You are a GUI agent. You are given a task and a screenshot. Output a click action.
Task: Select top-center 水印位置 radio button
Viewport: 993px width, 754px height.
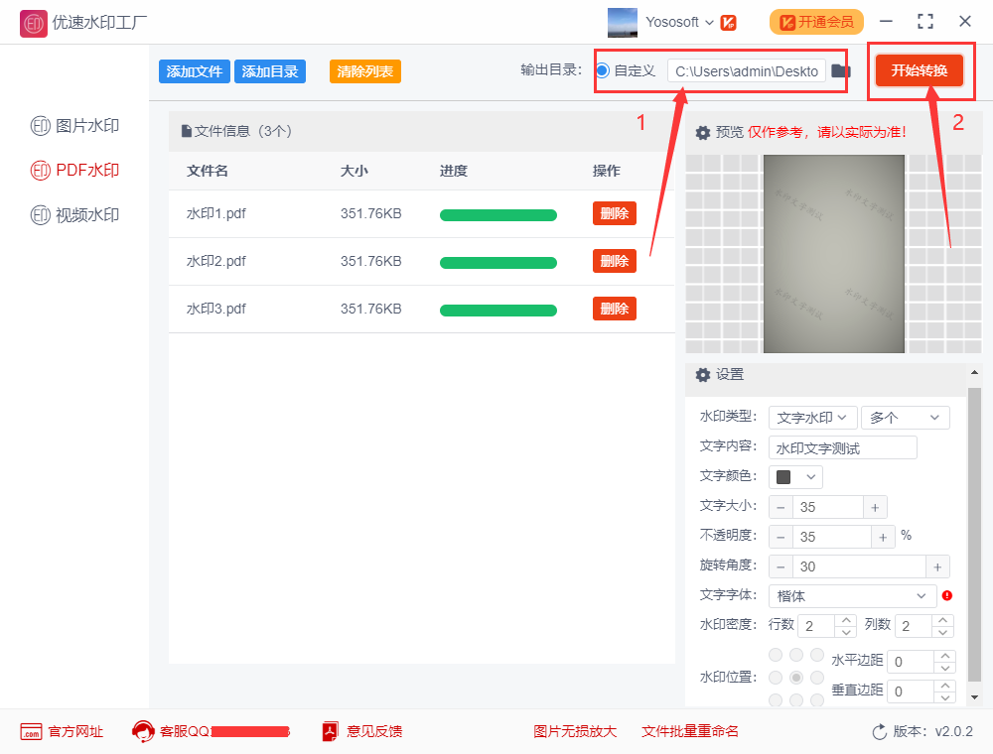point(796,655)
